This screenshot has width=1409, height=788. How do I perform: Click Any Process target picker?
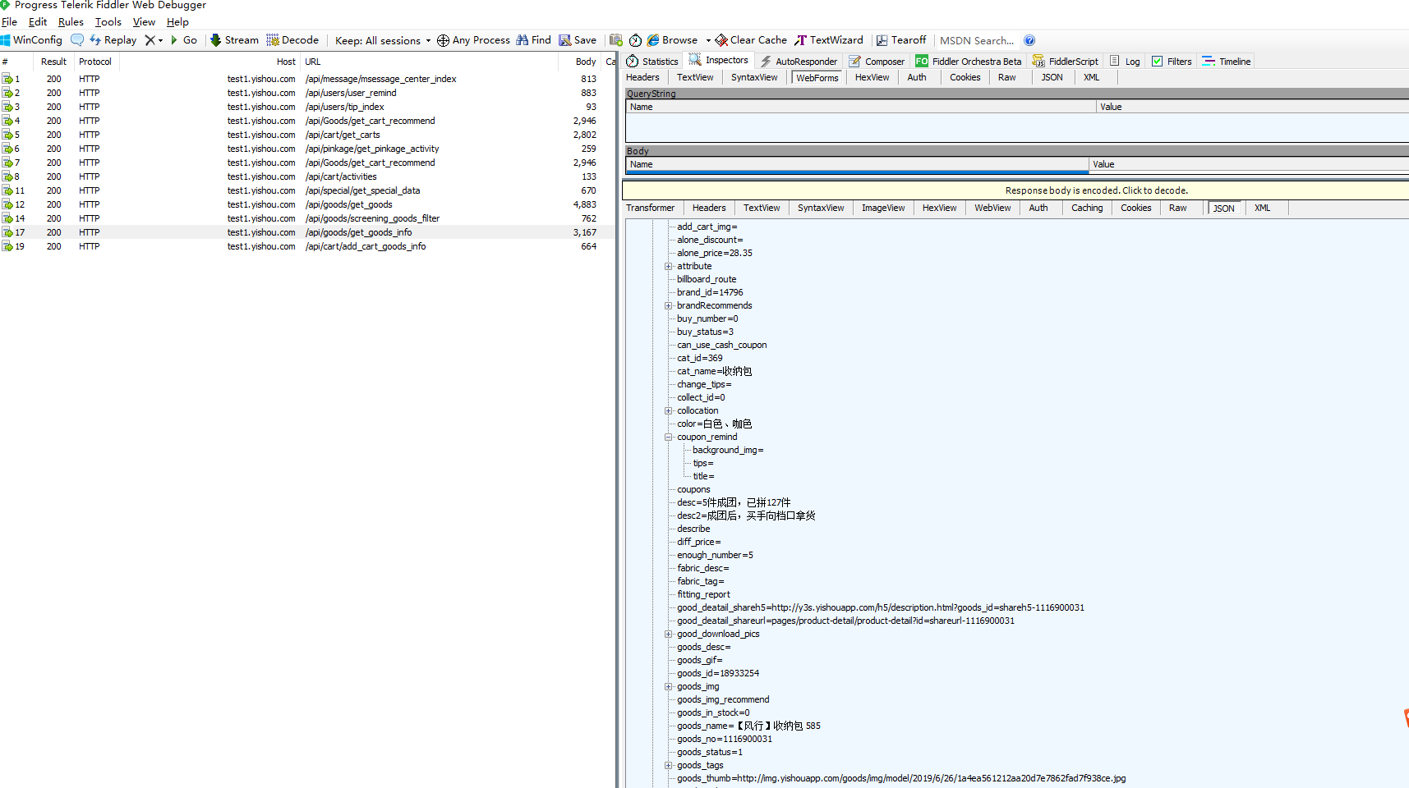point(473,40)
